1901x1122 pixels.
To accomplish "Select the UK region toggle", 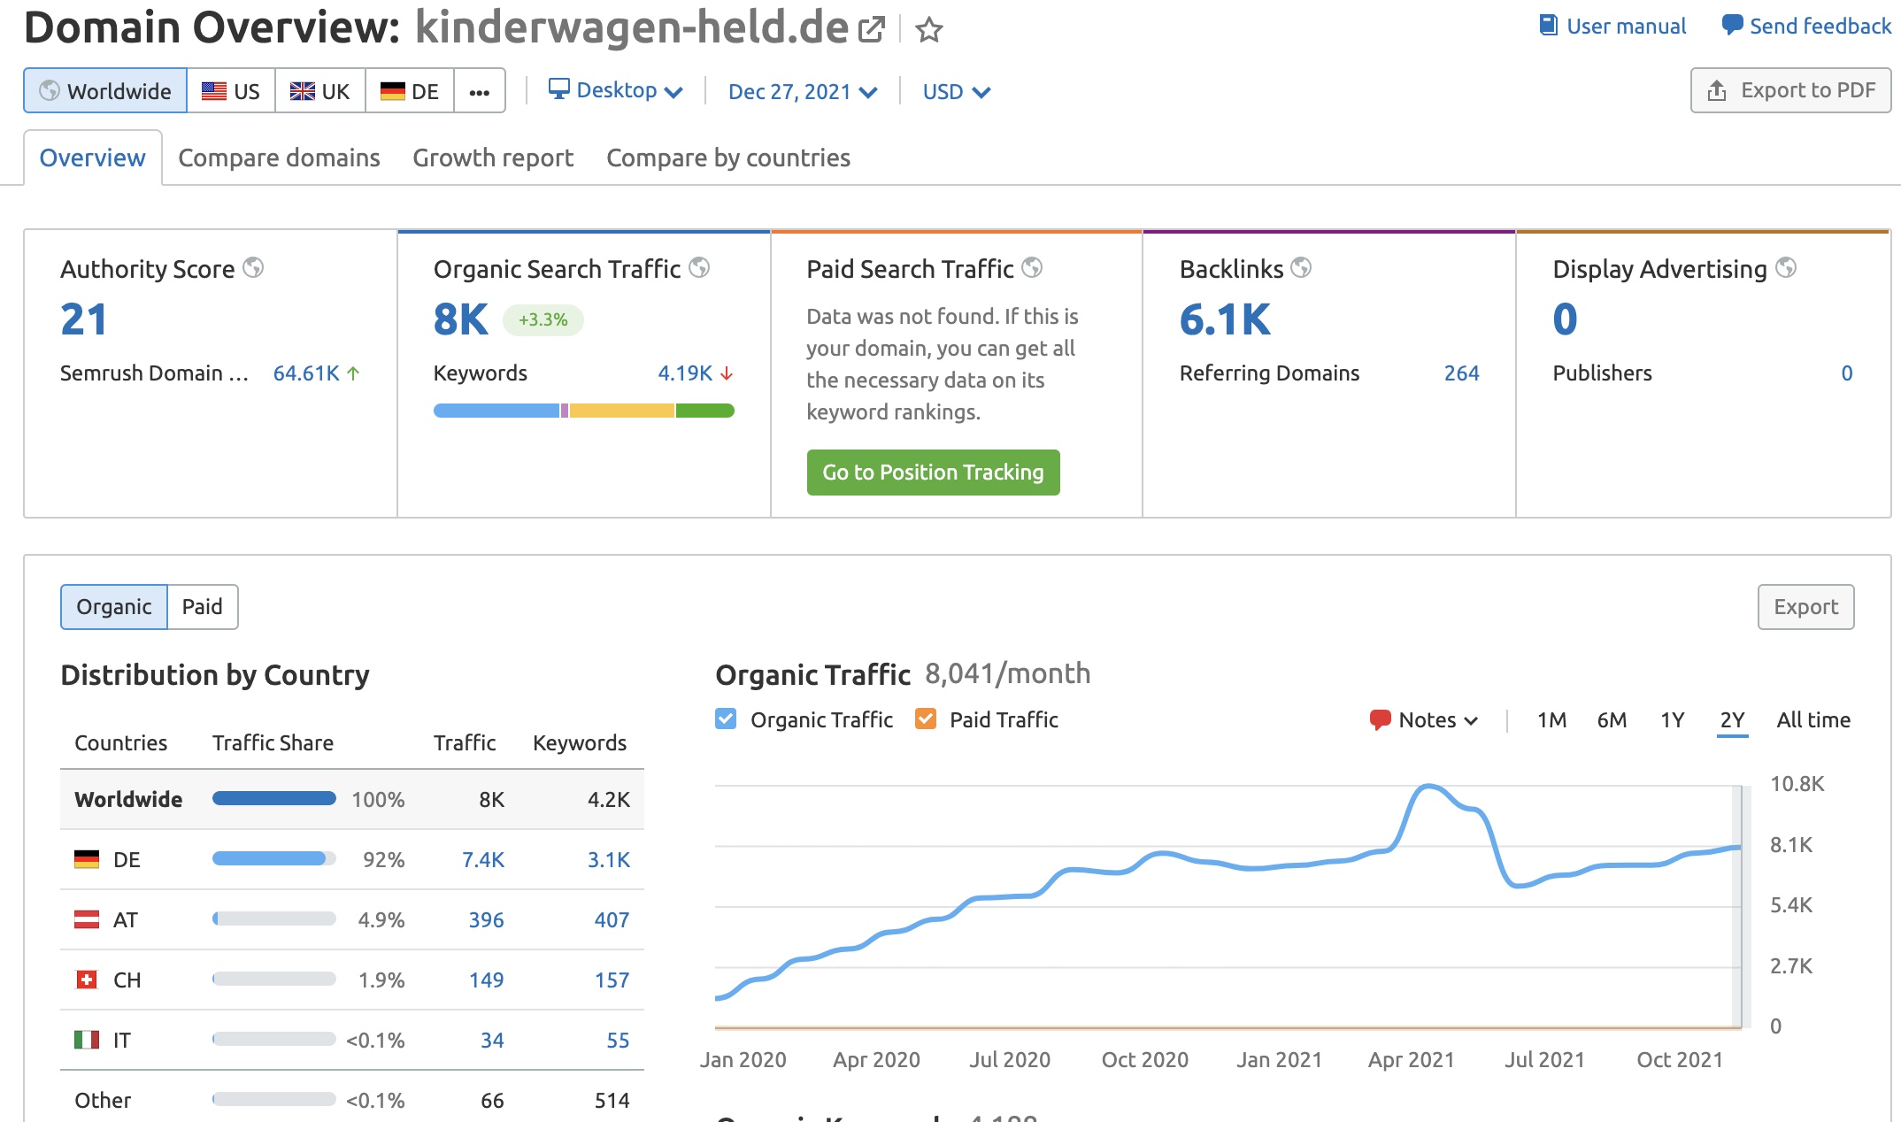I will point(320,90).
